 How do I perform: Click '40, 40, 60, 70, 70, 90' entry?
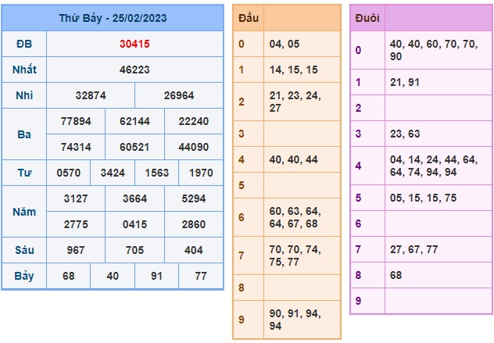(434, 50)
